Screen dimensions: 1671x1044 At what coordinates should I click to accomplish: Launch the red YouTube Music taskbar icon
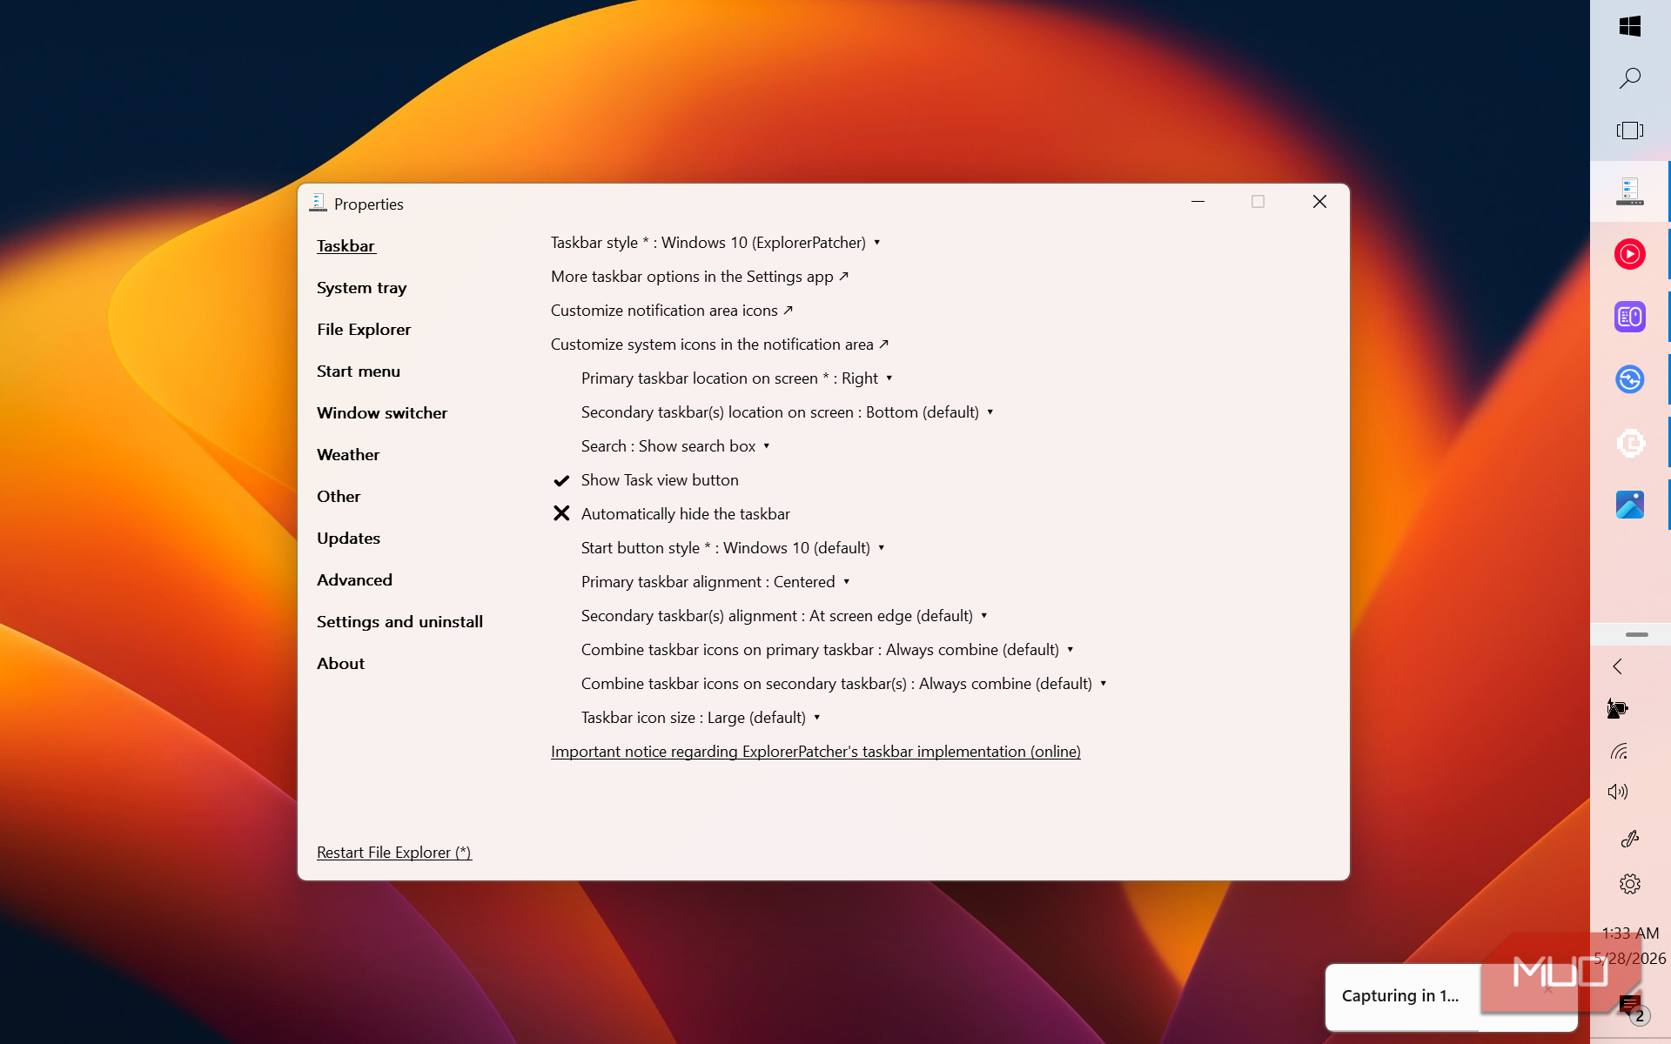pyautogui.click(x=1630, y=254)
